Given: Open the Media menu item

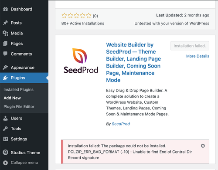Looking at the screenshot, I should coord(17,33).
